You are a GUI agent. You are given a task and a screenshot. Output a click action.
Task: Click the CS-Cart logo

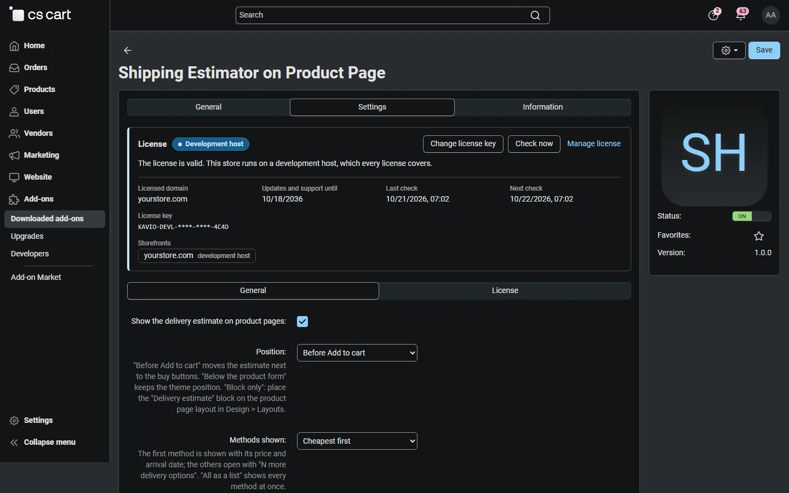(x=41, y=15)
